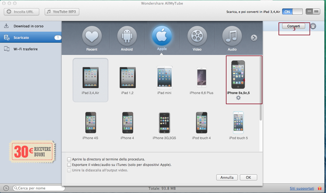326x193 pixels.
Task: Open the Wi-Fi trasferire section
Action: click(x=31, y=49)
